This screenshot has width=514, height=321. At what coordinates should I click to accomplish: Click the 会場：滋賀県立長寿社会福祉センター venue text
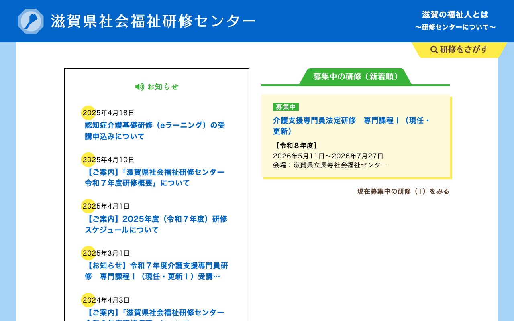coord(330,165)
